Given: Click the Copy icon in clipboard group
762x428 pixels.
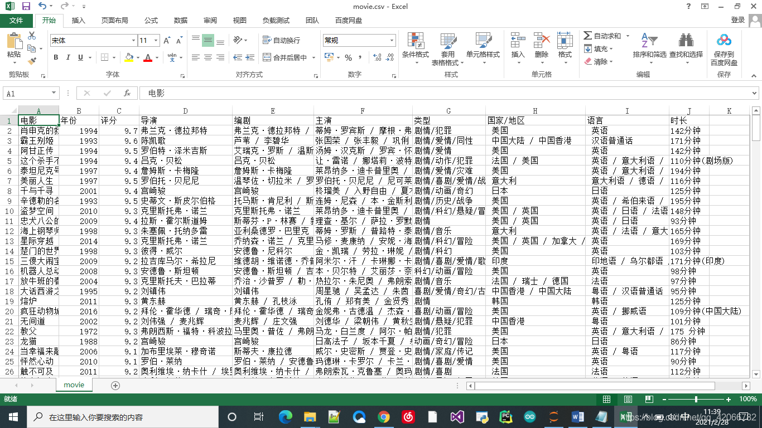Looking at the screenshot, I should 32,48.
